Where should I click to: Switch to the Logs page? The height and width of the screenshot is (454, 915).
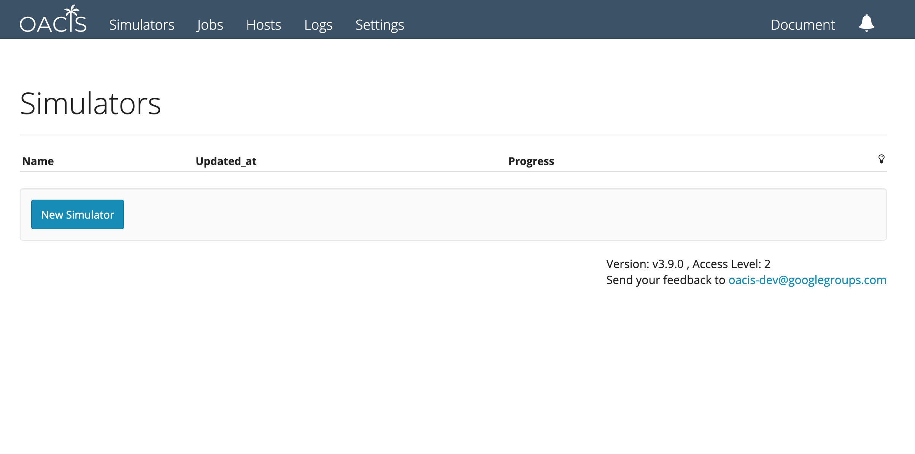[318, 25]
